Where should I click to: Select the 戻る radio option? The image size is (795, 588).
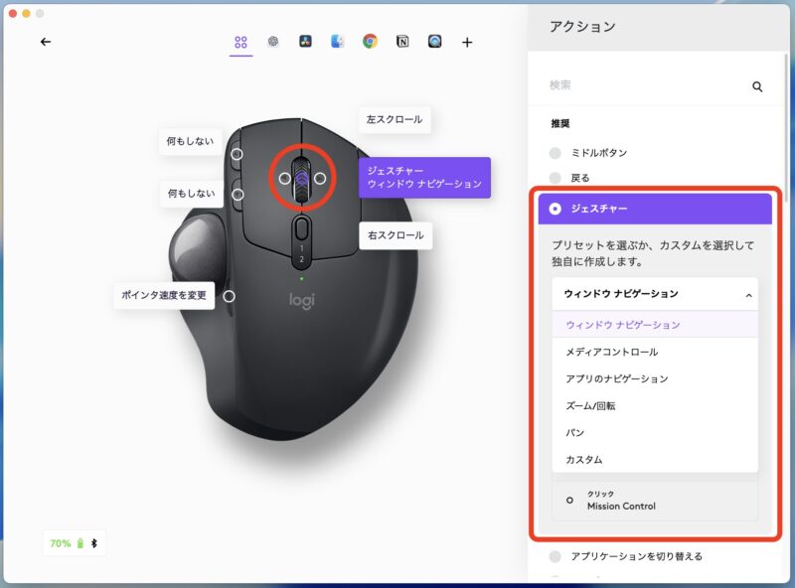point(556,178)
